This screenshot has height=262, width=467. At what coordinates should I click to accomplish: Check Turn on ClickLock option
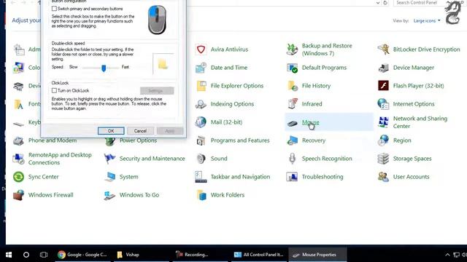coord(54,90)
